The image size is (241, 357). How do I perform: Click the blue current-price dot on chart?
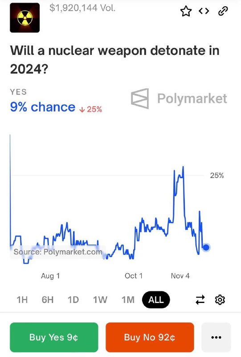pyautogui.click(x=206, y=247)
